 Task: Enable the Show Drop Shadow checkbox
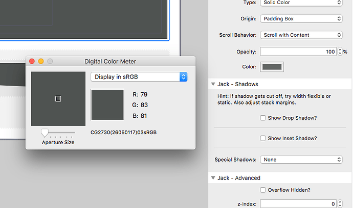tap(263, 118)
